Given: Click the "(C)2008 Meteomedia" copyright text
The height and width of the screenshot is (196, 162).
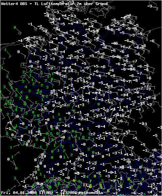Looking at the screenshot, I should 82,193.
